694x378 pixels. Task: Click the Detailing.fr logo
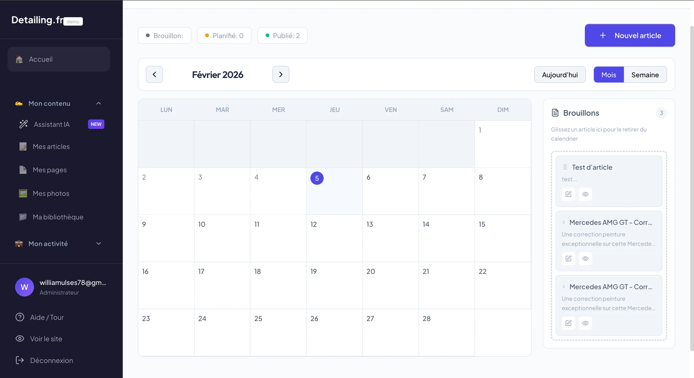[x=37, y=20]
